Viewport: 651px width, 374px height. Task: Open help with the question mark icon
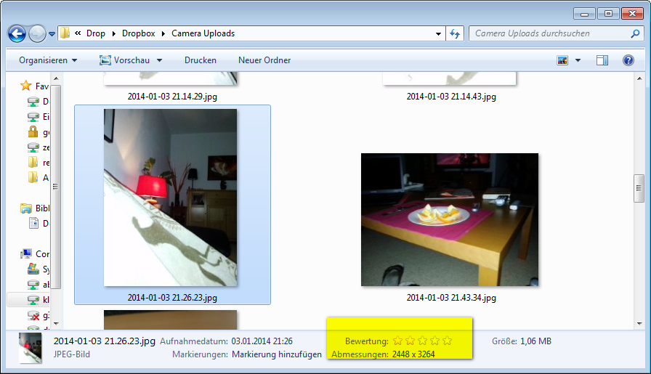click(x=628, y=60)
